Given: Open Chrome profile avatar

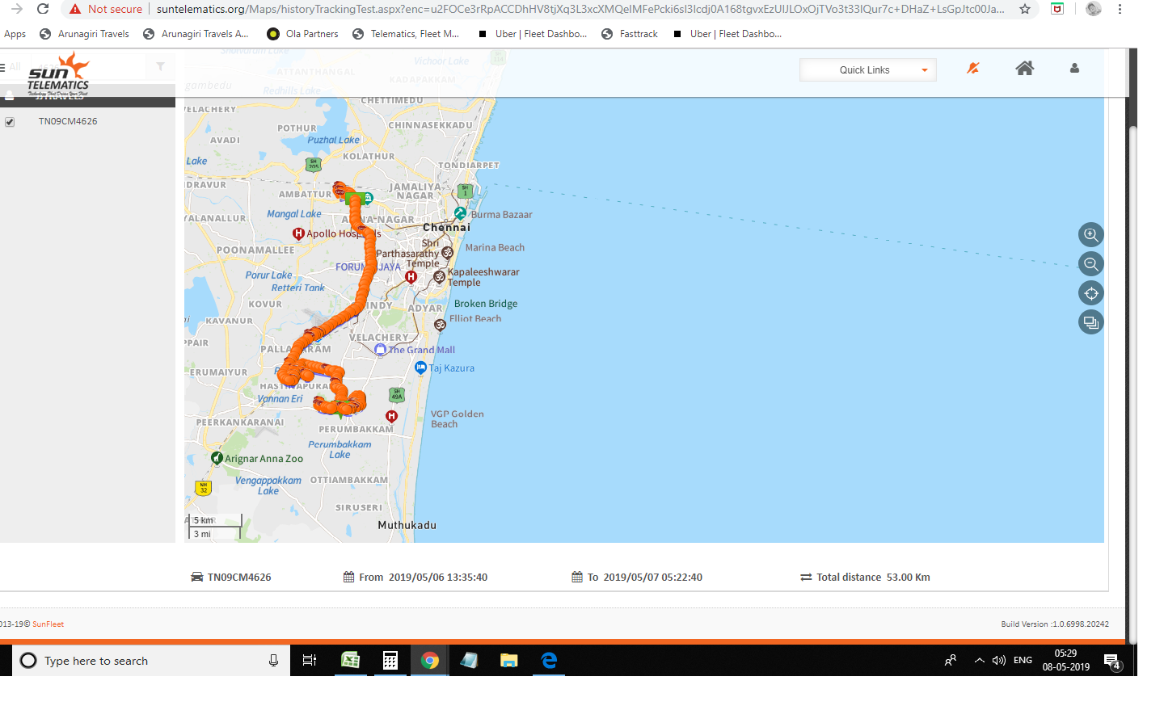Looking at the screenshot, I should click(x=1093, y=9).
